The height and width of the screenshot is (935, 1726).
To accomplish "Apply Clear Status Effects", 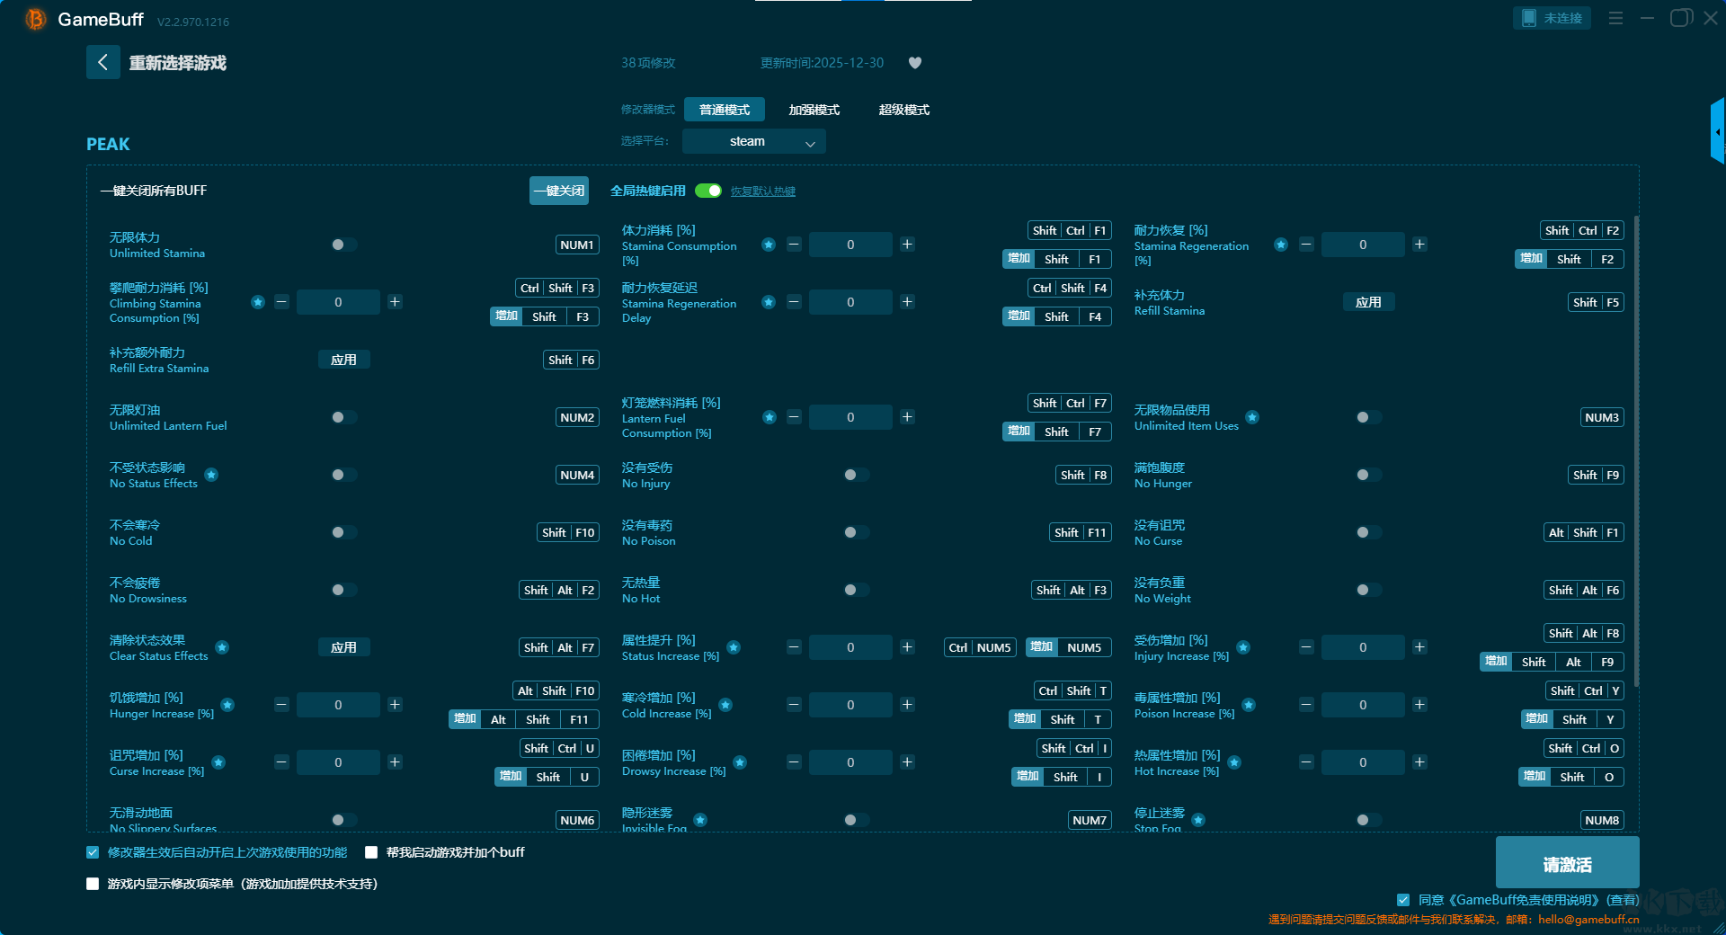I will (343, 647).
